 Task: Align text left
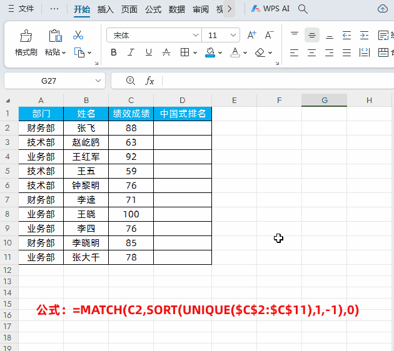pos(294,52)
